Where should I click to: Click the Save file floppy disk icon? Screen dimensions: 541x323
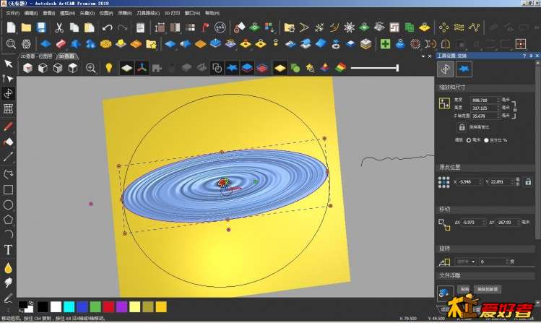[x=41, y=27]
